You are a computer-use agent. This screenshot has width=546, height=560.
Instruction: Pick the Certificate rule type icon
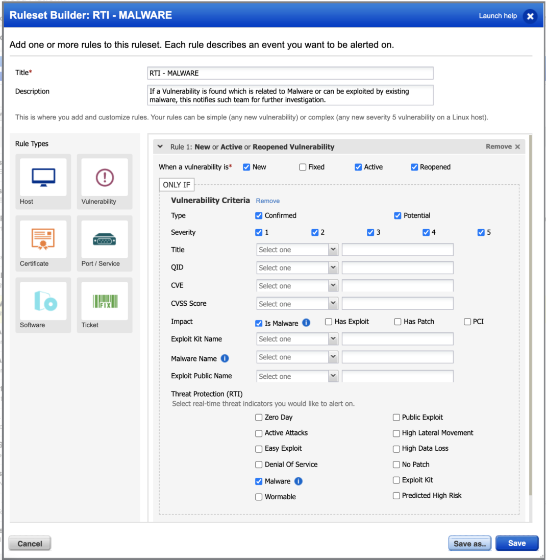(x=43, y=239)
